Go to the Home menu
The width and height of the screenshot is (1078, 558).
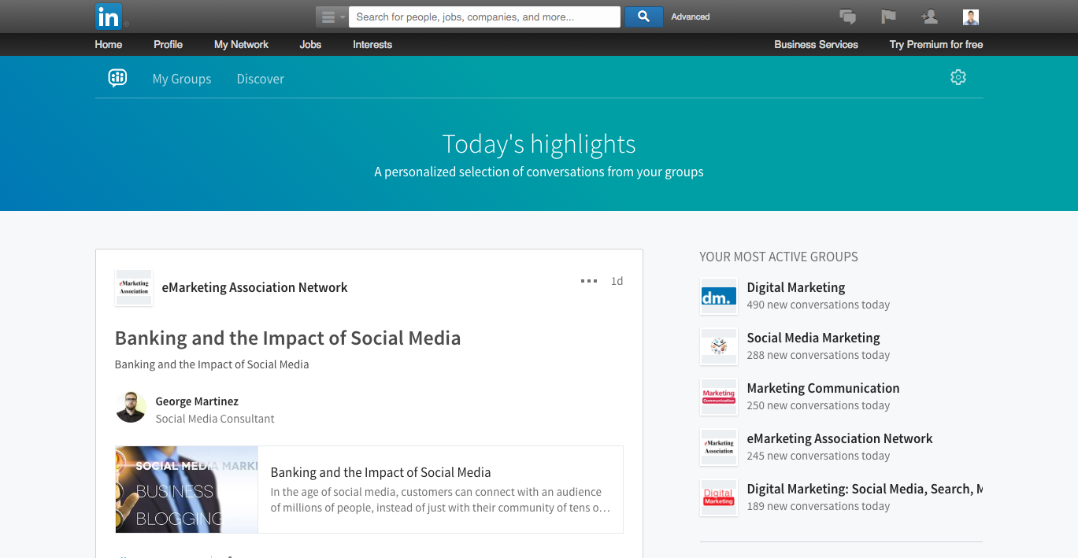[109, 44]
